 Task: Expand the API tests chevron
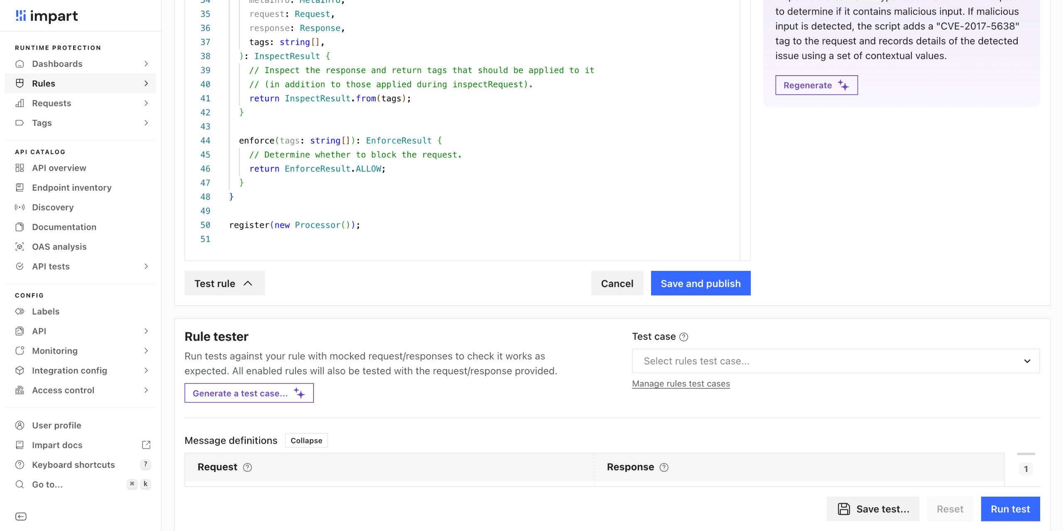[146, 266]
